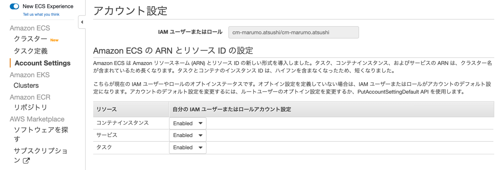Click the Tell us what you think link
Viewport: 504px width, 170px height.
[41, 14]
